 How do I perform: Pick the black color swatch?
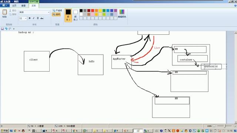(x=81, y=10)
